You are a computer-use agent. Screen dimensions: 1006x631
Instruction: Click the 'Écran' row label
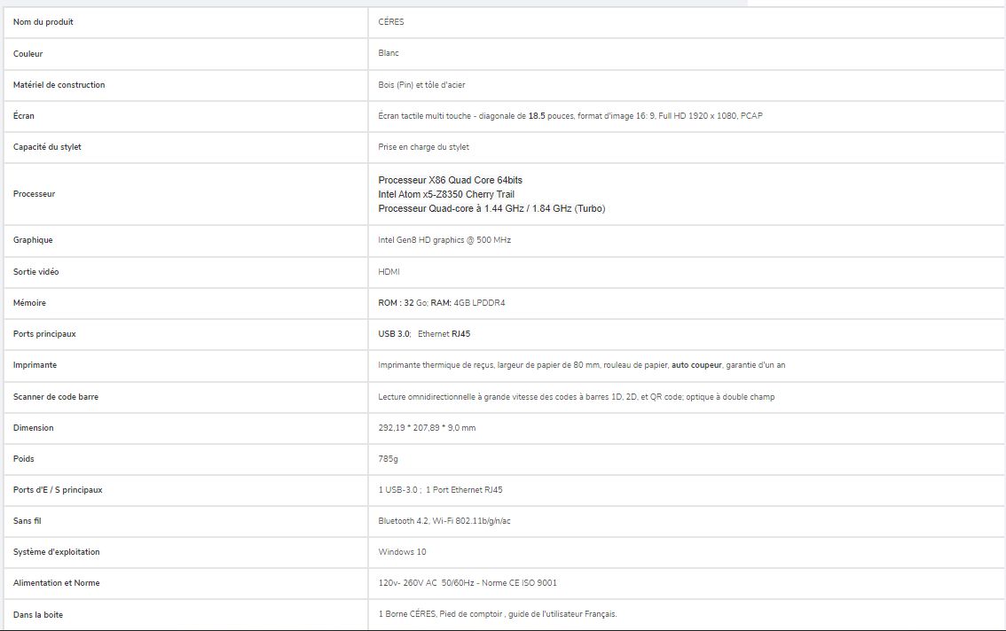[x=24, y=116]
